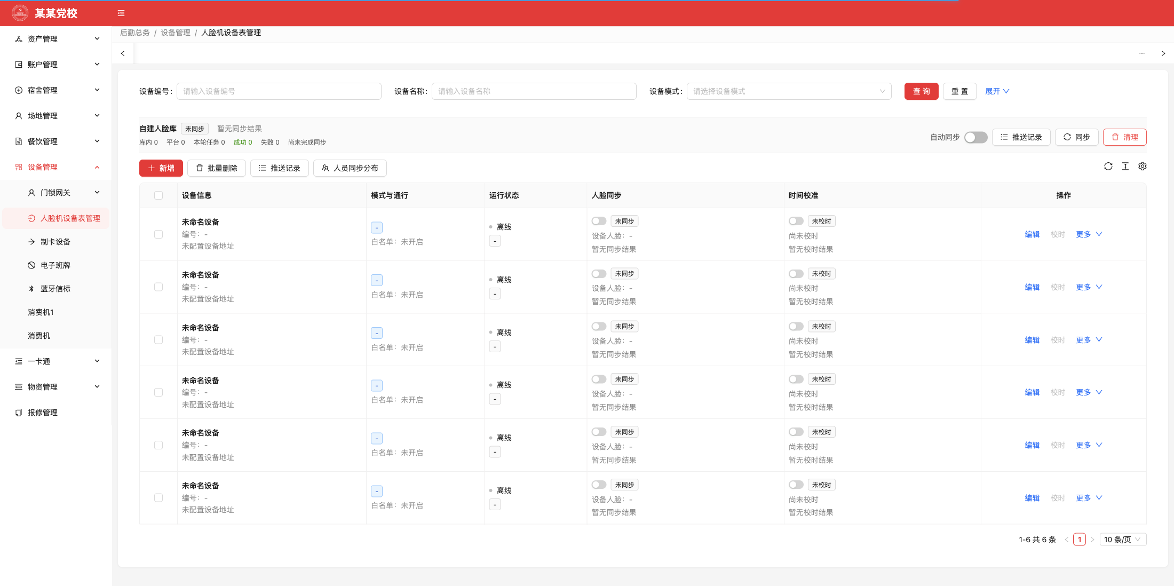Toggle the 自动同步 switch
The image size is (1174, 586).
[x=975, y=137]
